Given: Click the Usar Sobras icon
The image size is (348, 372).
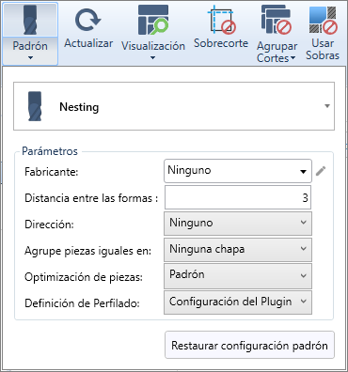Looking at the screenshot, I should click(x=323, y=20).
